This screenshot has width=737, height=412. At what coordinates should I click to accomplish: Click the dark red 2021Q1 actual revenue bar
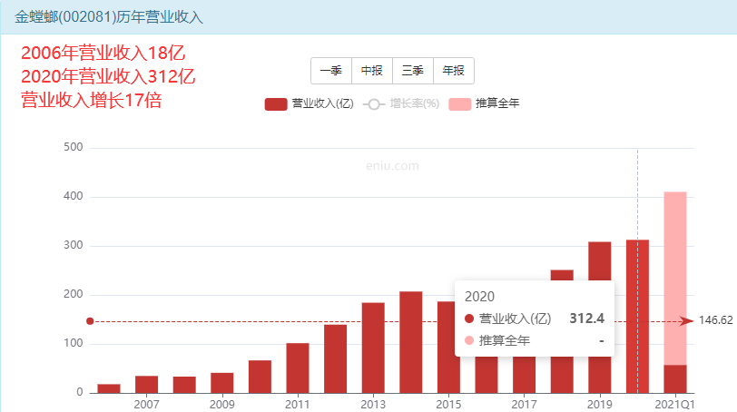[675, 379]
